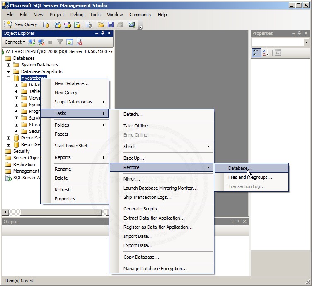Click the New Query toolbar button

pyautogui.click(x=22, y=24)
